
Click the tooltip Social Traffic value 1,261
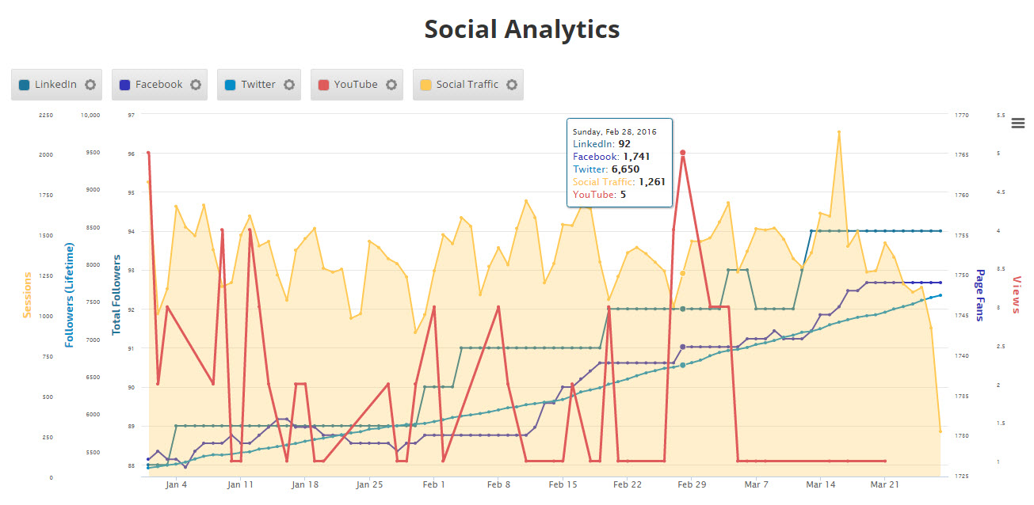(651, 181)
